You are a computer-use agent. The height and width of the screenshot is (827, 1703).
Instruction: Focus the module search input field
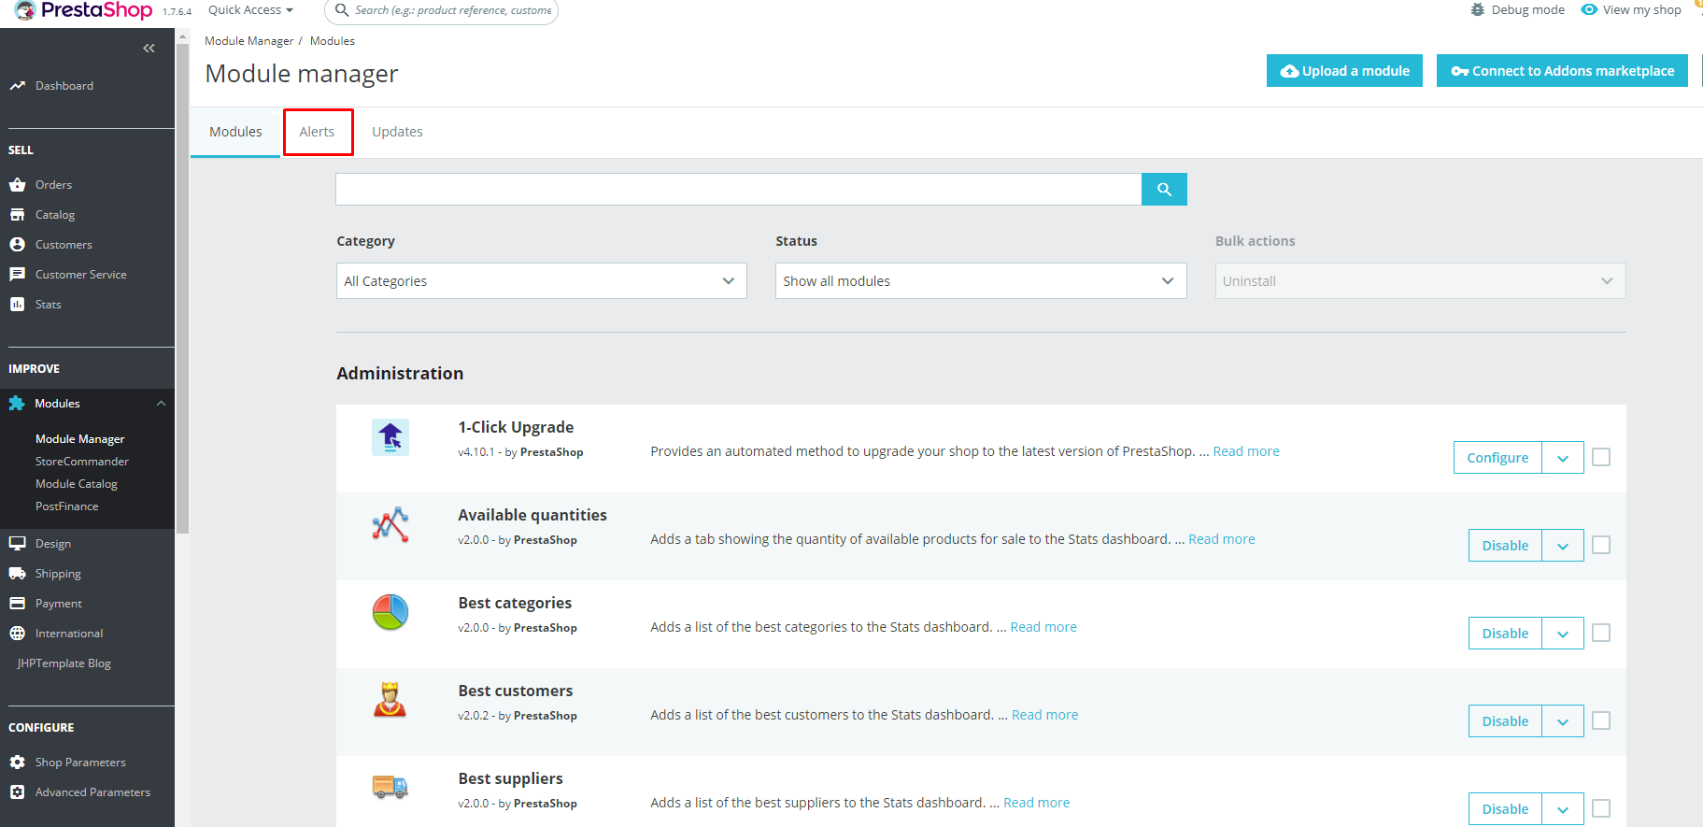pyautogui.click(x=739, y=189)
